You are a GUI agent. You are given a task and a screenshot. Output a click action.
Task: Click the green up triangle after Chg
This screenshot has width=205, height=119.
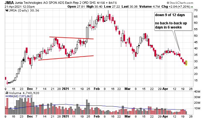click(x=192, y=7)
